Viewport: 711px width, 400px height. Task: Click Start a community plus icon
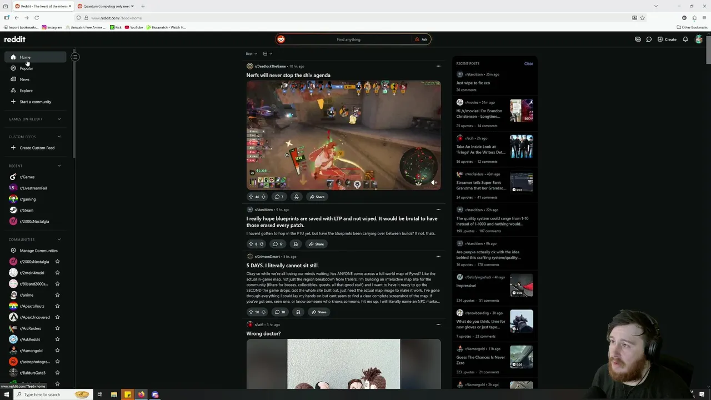(x=13, y=102)
